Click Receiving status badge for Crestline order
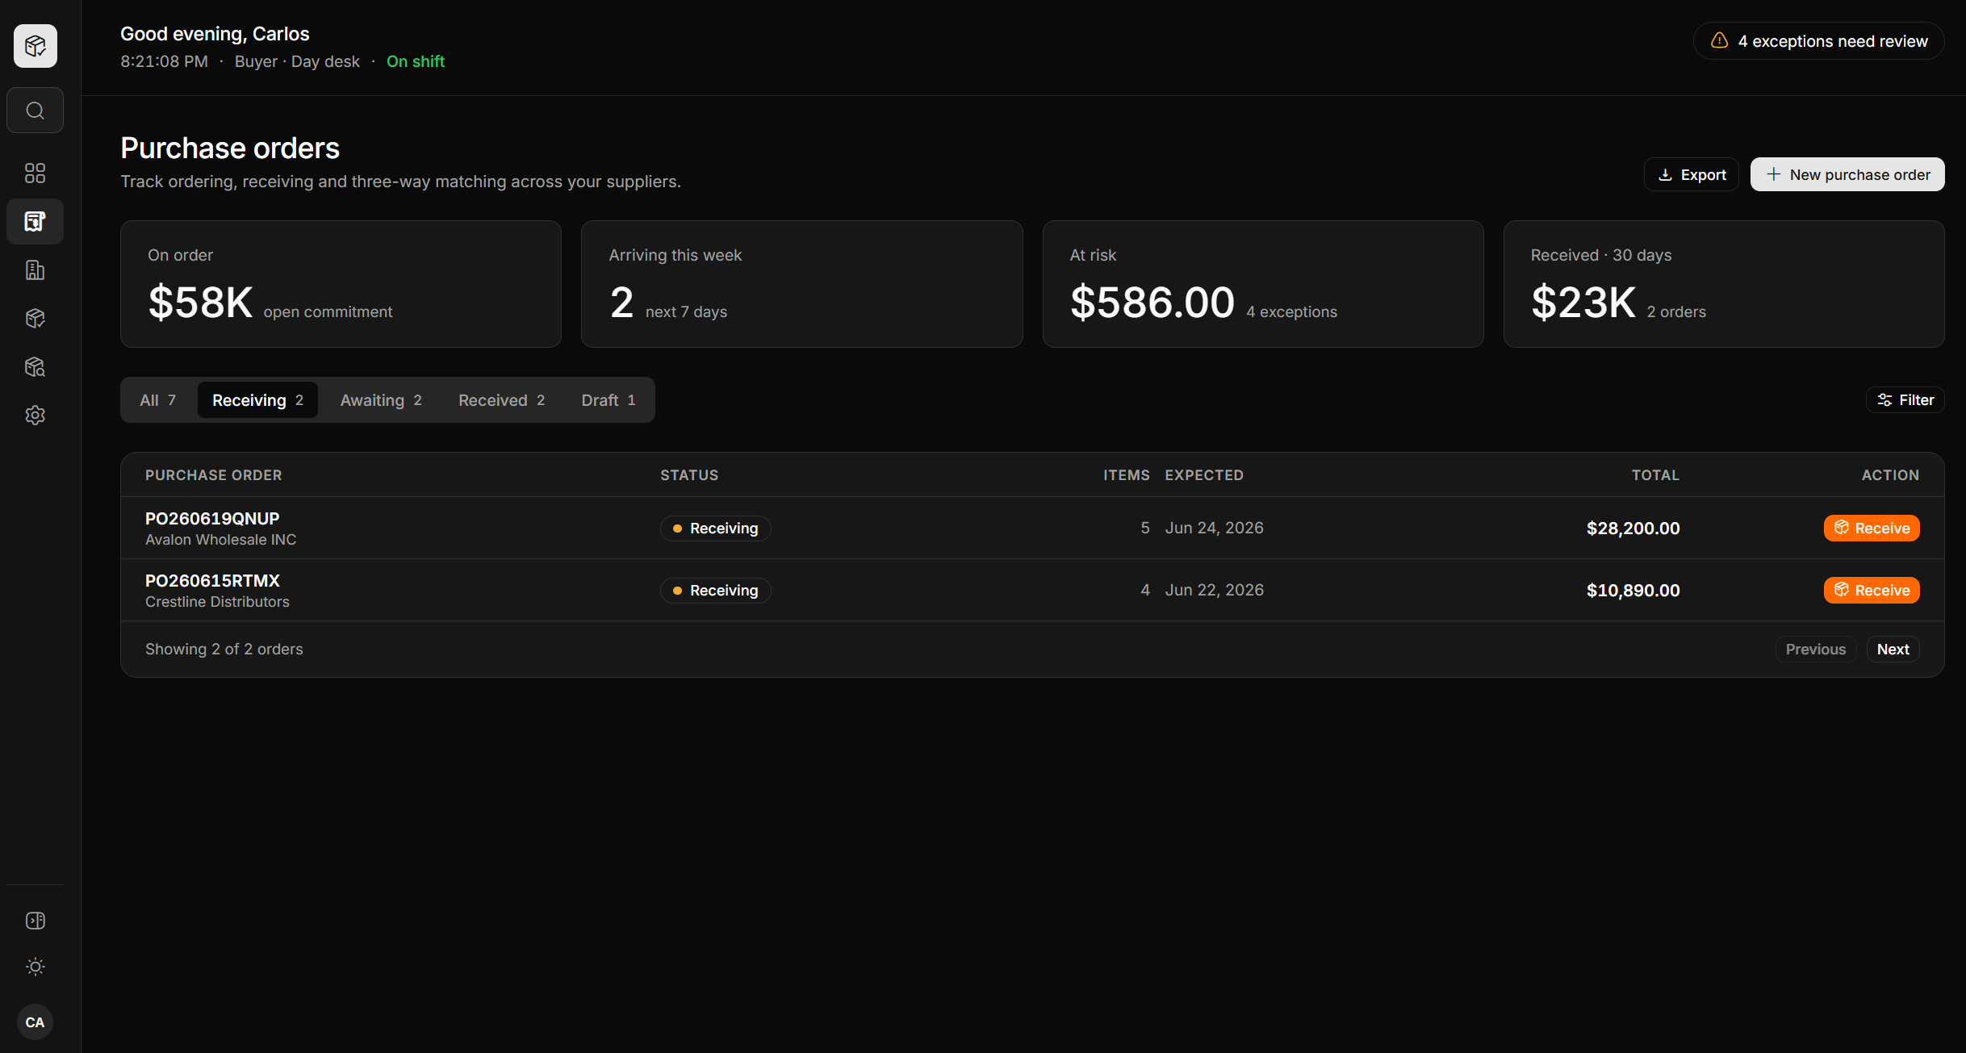The image size is (1966, 1053). point(715,590)
